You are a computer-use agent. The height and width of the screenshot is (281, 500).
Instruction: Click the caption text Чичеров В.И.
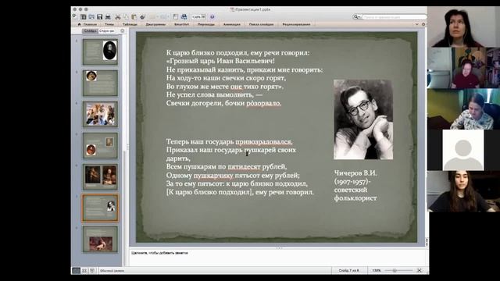pos(355,173)
